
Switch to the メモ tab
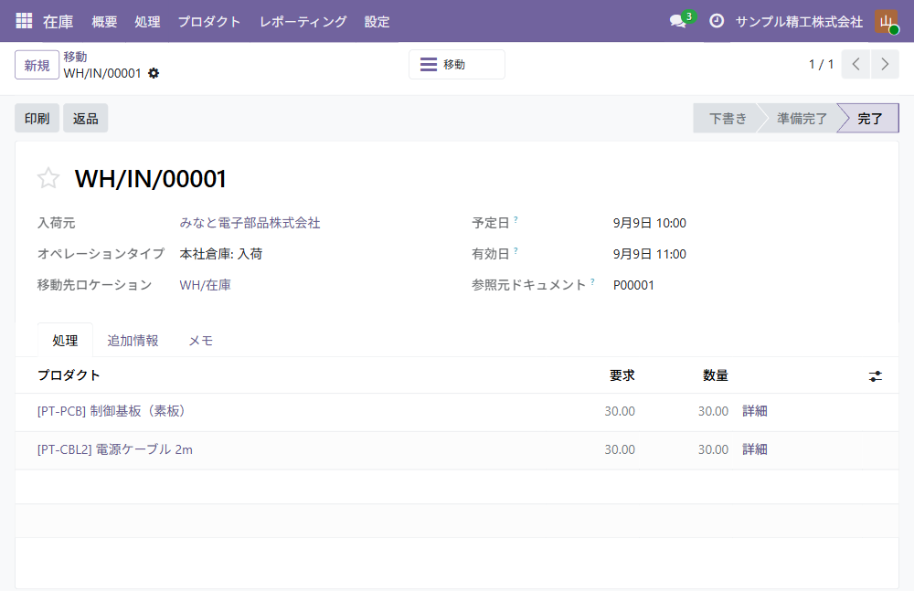point(200,341)
